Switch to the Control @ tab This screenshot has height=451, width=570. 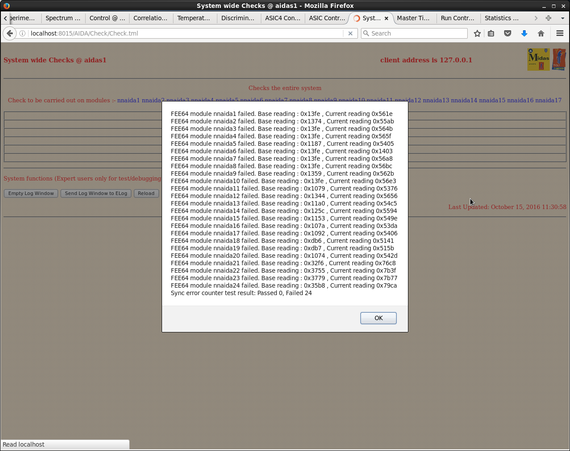coord(107,18)
